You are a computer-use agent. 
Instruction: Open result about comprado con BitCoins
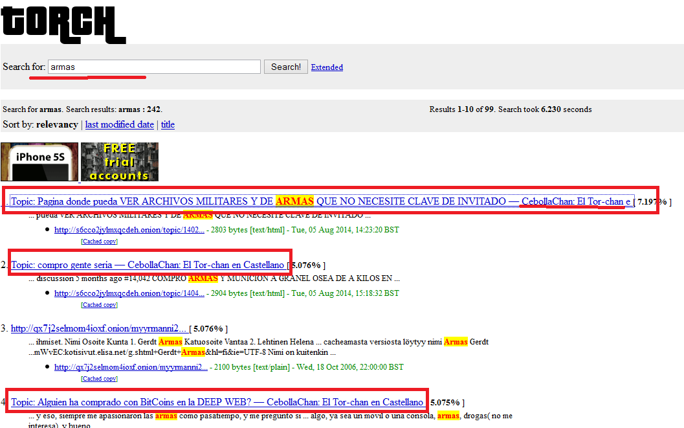217,402
